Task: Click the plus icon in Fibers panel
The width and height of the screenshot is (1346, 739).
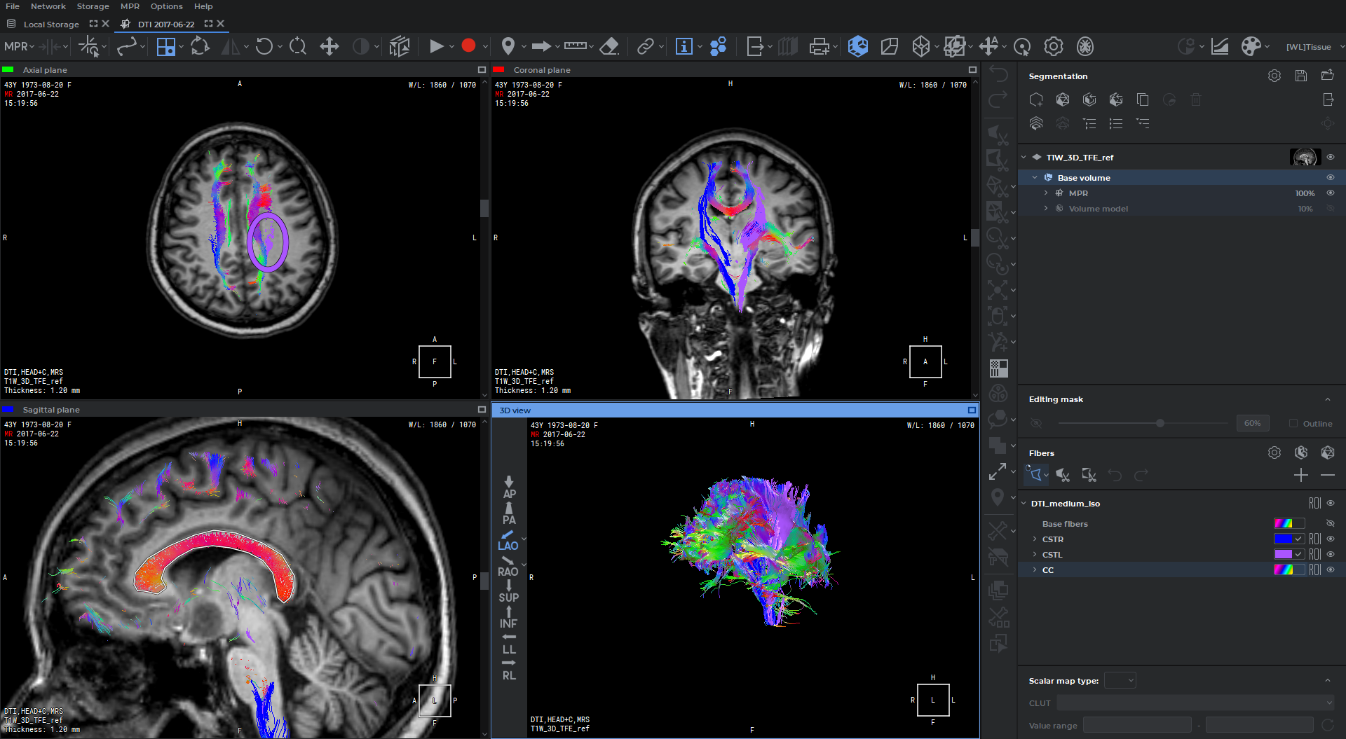Action: [x=1301, y=475]
